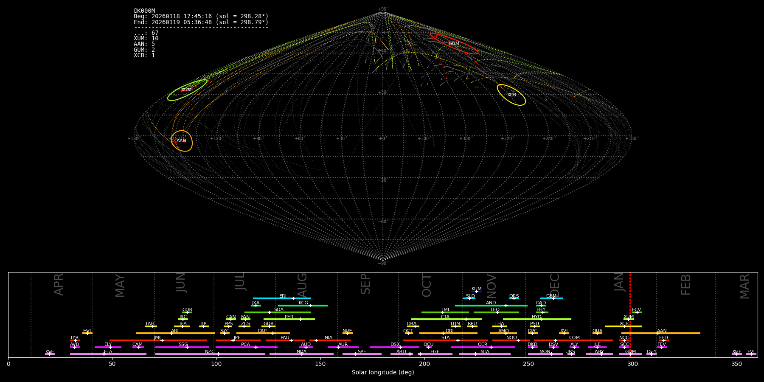Click the DK000M station name at the top

click(144, 11)
